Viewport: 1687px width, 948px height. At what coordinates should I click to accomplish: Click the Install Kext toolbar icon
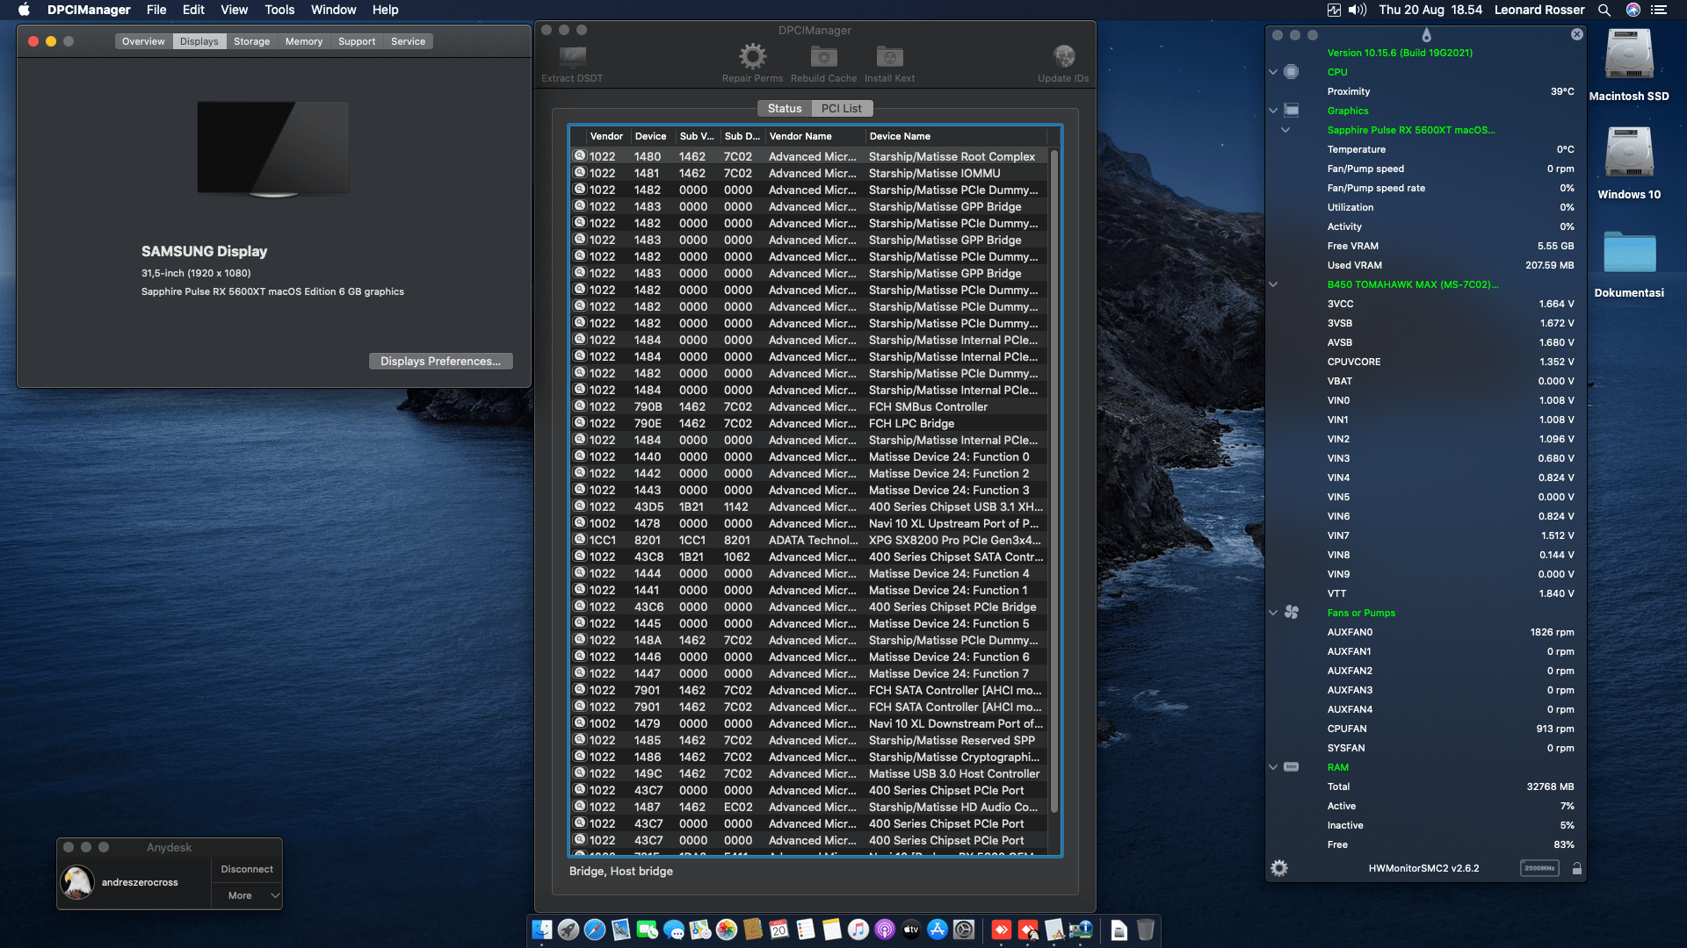tap(889, 58)
